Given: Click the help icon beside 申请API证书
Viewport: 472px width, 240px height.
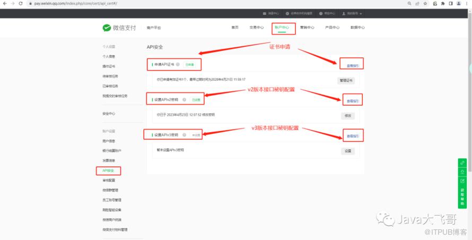Looking at the screenshot, I should 178,65.
